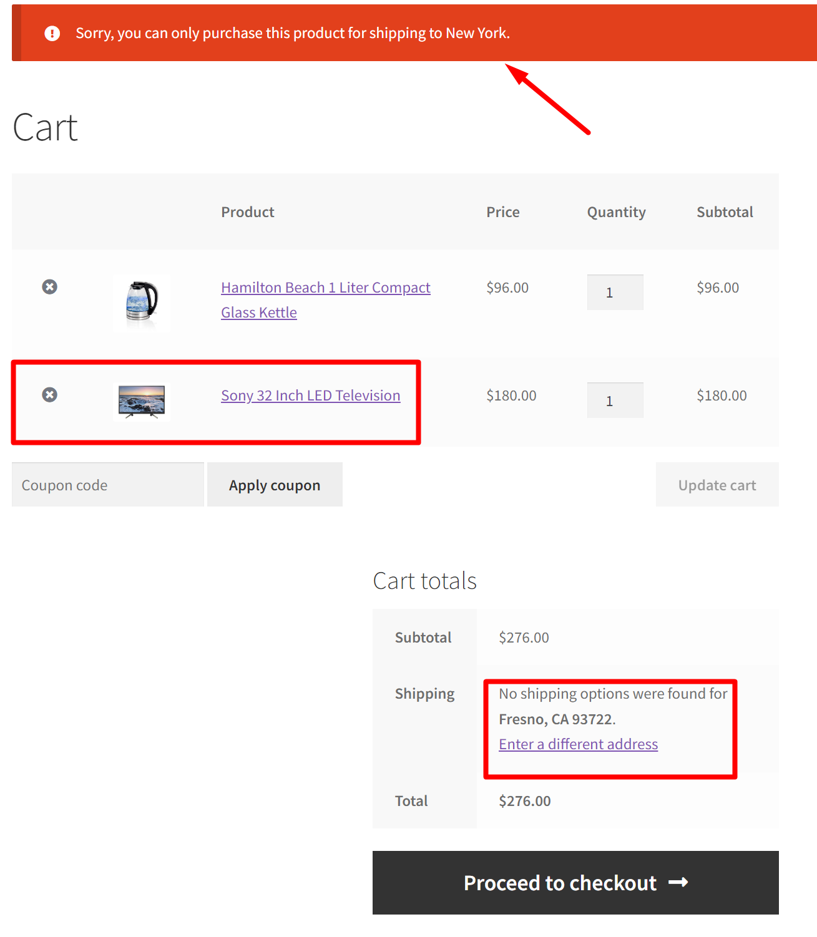Remove the Sony 32 Inch LED Television
The image size is (817, 937).
49,394
